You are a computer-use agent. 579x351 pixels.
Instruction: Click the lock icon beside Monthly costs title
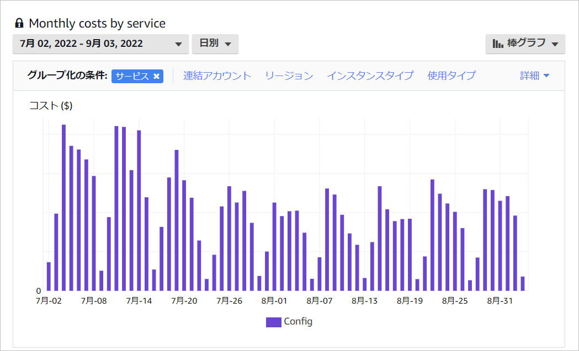pos(19,24)
